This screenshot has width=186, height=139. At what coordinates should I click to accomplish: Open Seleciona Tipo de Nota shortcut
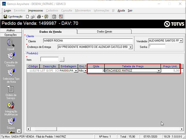point(11,76)
